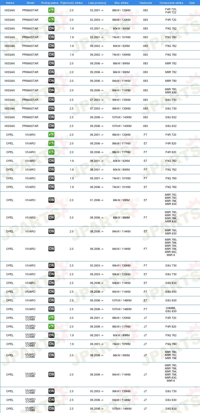This screenshot has height=413, width=200.
Task: Click ON icon in Vivaro Combi 107kW/146KM row
Action: point(51,409)
